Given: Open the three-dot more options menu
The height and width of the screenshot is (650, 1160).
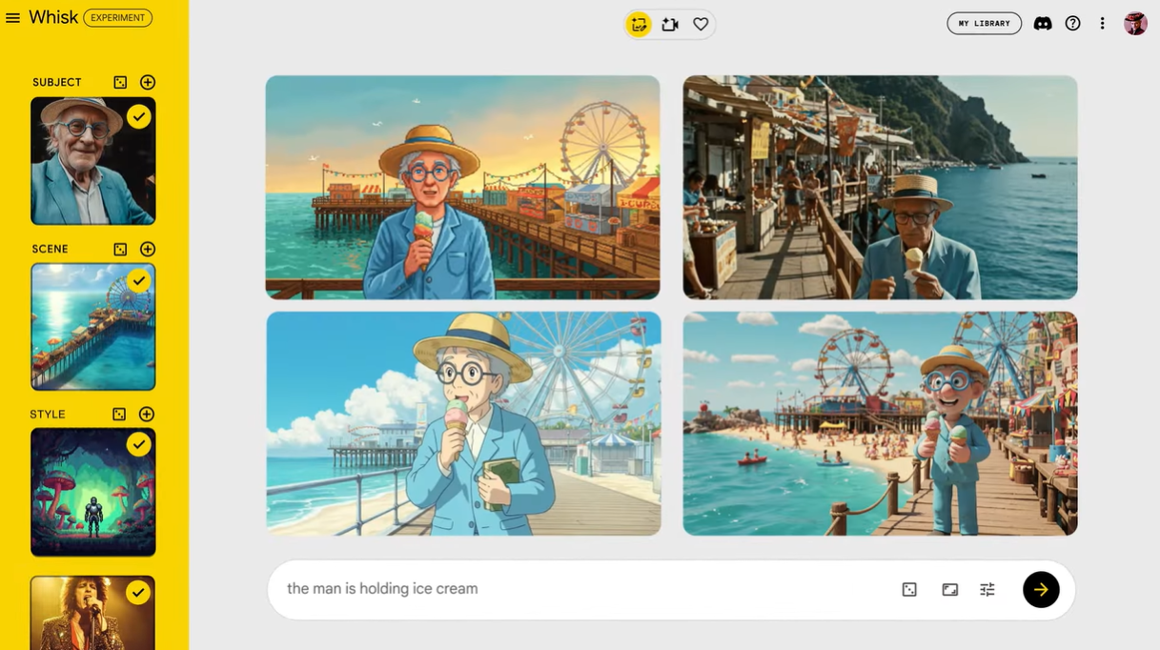Looking at the screenshot, I should (x=1102, y=24).
